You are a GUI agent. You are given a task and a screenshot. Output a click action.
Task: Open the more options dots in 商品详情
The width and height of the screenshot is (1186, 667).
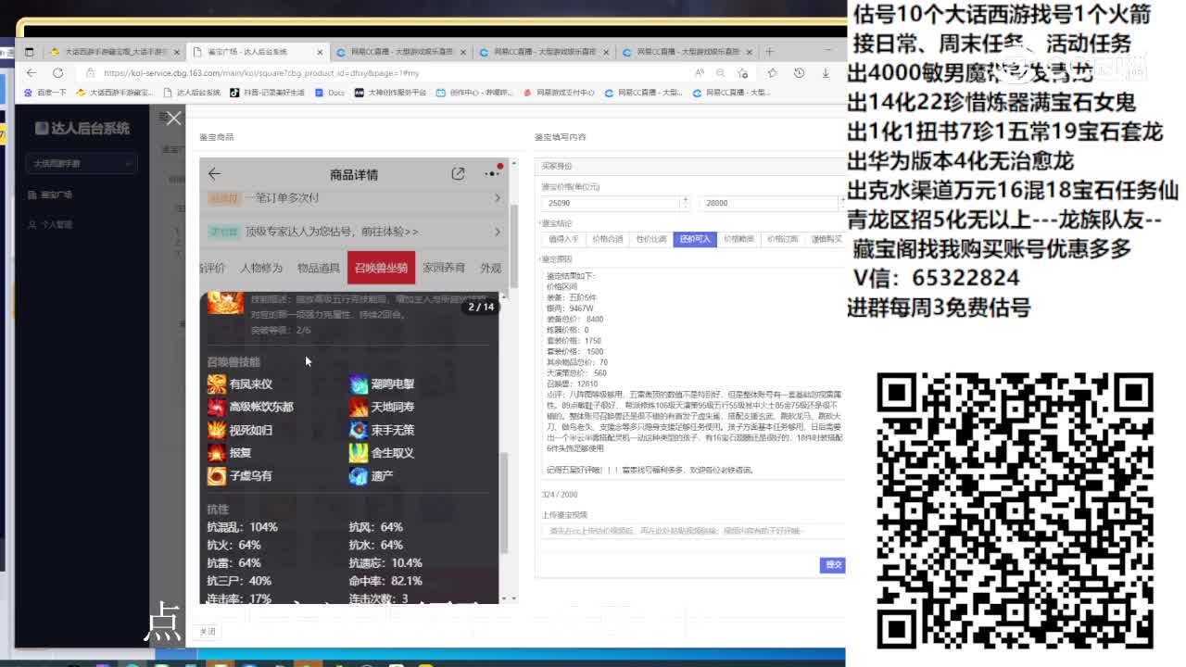click(491, 173)
